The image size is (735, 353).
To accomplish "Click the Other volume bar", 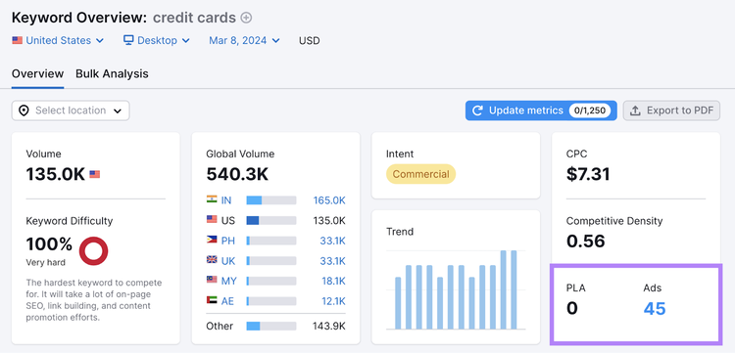I will point(271,326).
